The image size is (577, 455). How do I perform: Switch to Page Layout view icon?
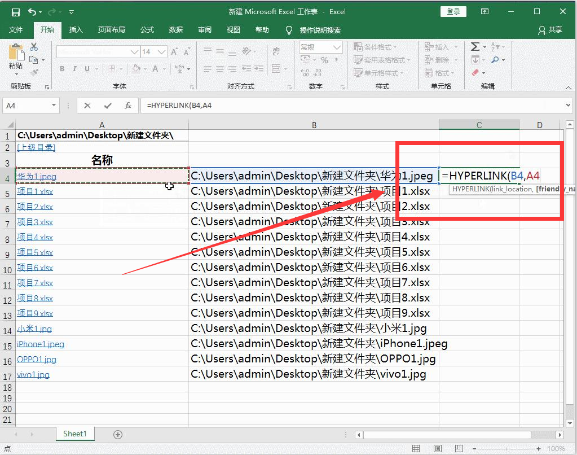(438, 448)
